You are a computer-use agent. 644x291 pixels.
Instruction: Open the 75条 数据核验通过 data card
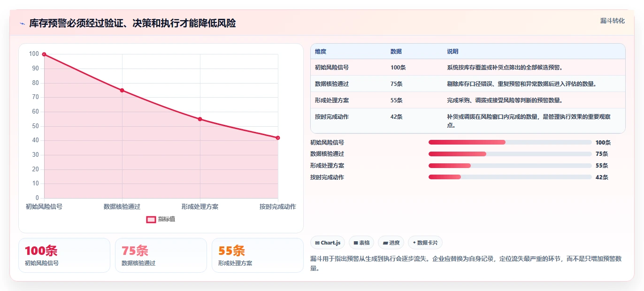click(x=161, y=255)
